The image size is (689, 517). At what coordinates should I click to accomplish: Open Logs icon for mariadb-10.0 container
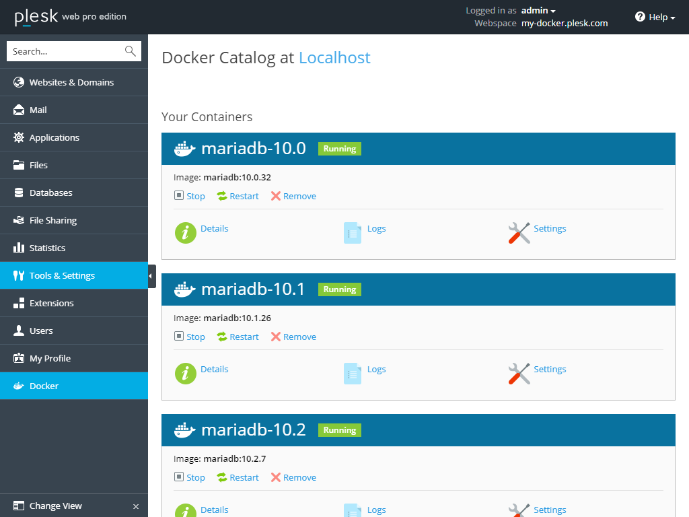coord(353,233)
